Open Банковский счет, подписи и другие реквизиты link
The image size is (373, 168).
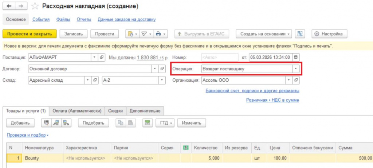point(252,91)
